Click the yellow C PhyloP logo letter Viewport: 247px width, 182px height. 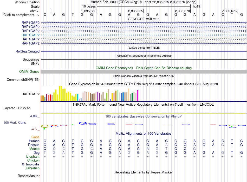point(45,126)
